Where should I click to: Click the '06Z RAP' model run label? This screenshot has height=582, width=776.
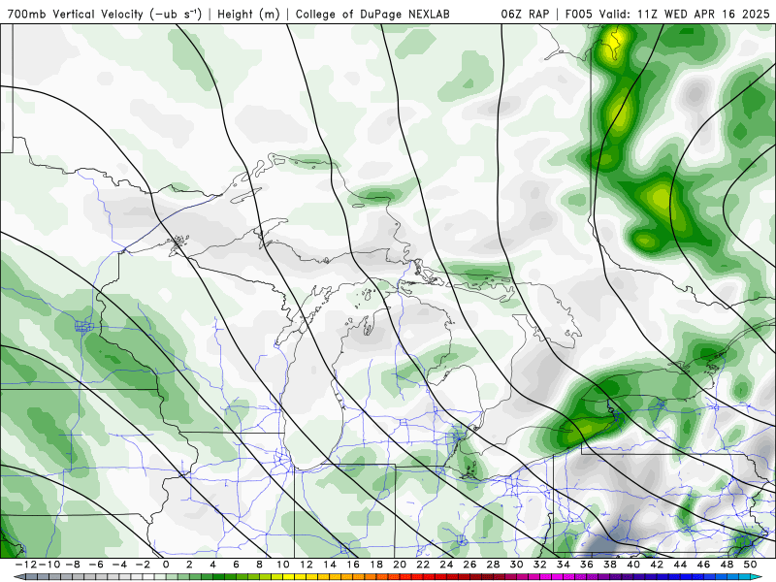(525, 14)
